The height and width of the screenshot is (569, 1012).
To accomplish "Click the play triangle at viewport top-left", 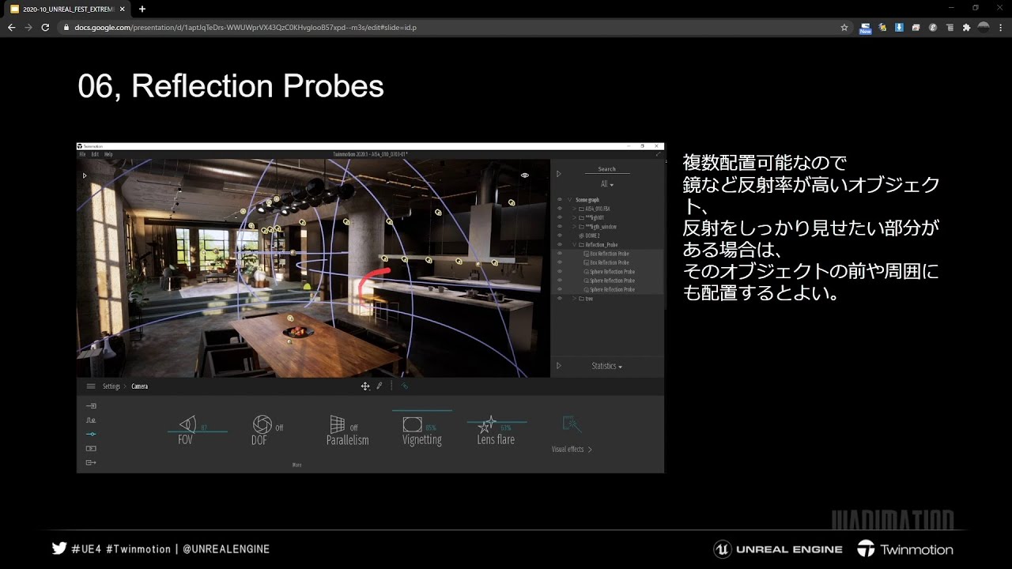I will pos(85,175).
